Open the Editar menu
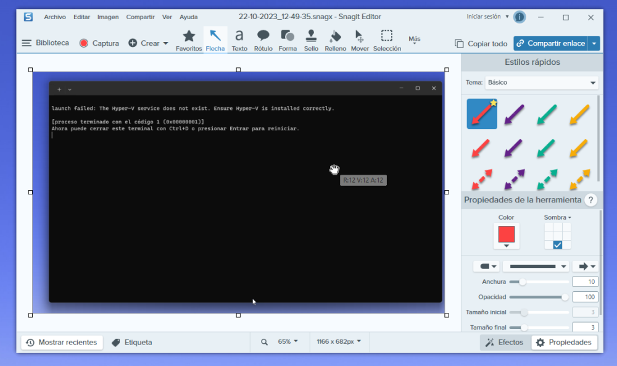Image resolution: width=617 pixels, height=366 pixels. 82,17
